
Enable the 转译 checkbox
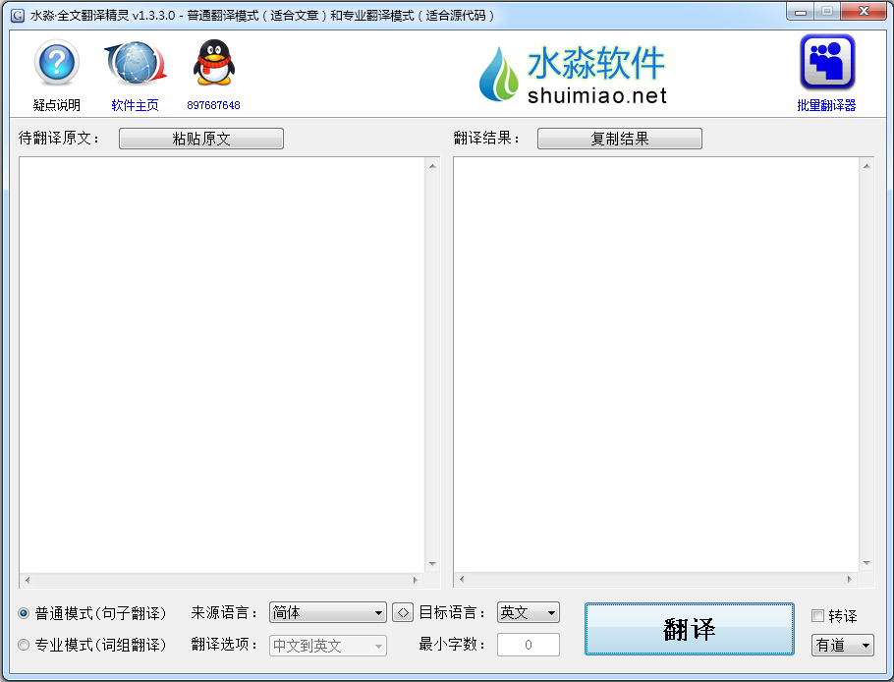click(x=816, y=614)
